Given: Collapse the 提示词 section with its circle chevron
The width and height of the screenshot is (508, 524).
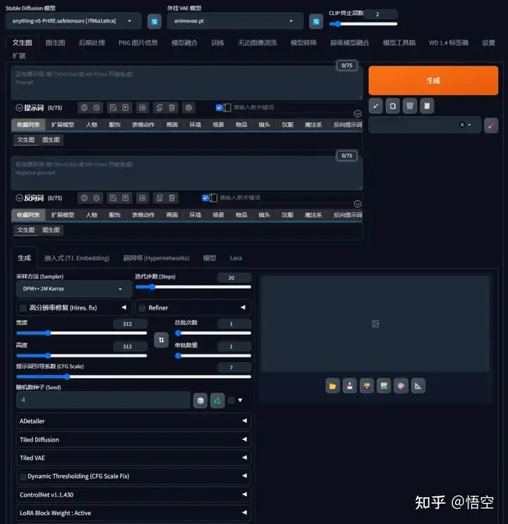Looking at the screenshot, I should (x=19, y=108).
